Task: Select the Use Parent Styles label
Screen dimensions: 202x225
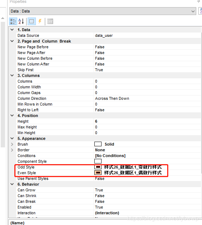Action: click(33, 178)
